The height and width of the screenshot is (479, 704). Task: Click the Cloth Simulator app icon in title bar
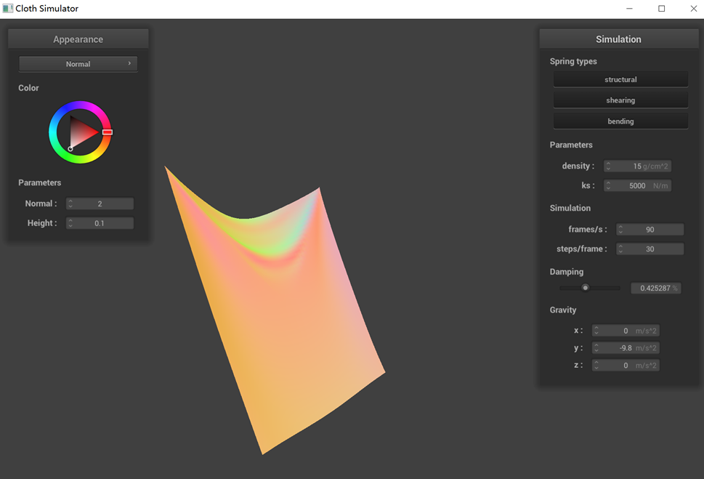coord(8,9)
